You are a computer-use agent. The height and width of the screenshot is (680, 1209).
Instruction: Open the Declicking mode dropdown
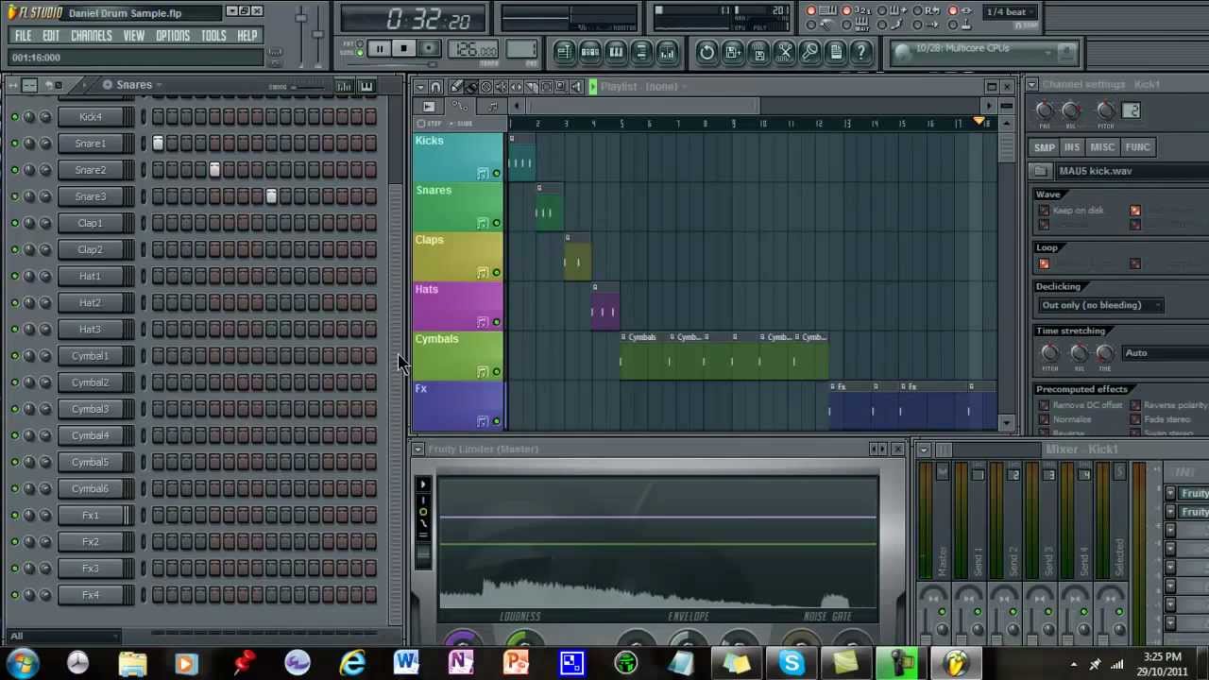click(x=1100, y=305)
